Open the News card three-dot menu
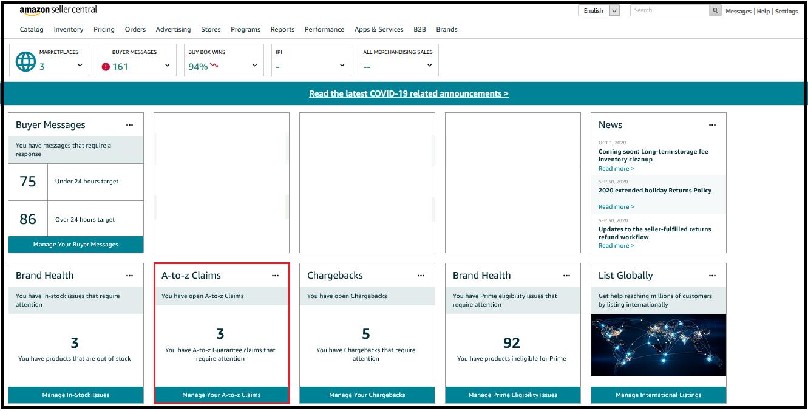This screenshot has height=411, width=808. (x=712, y=125)
